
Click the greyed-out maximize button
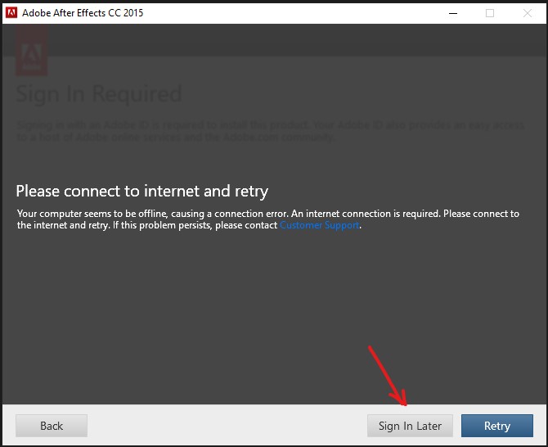pos(490,13)
